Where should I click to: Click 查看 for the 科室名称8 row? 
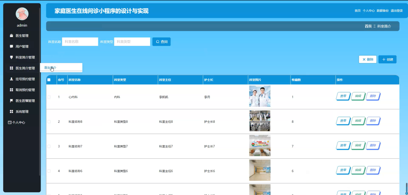coord(343,121)
